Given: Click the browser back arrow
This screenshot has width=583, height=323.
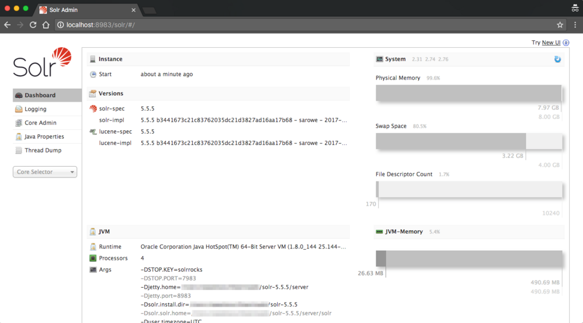Looking at the screenshot, I should point(7,25).
